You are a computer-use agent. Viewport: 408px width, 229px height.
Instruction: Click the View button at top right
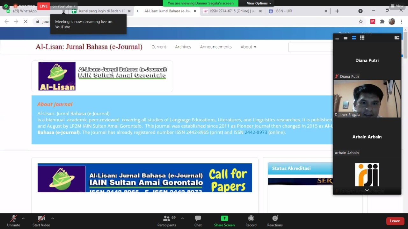pos(397,6)
